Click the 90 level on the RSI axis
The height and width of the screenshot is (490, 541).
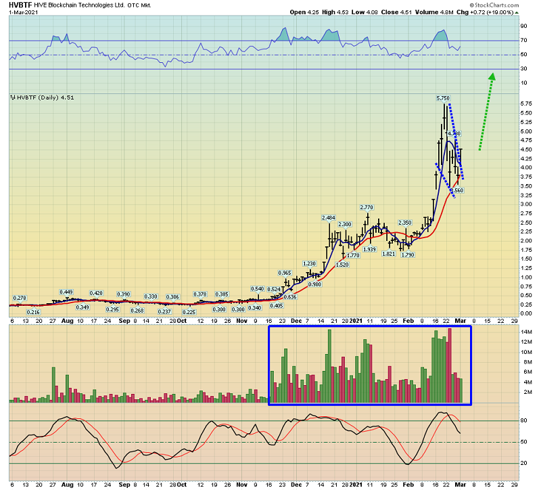pos(523,26)
